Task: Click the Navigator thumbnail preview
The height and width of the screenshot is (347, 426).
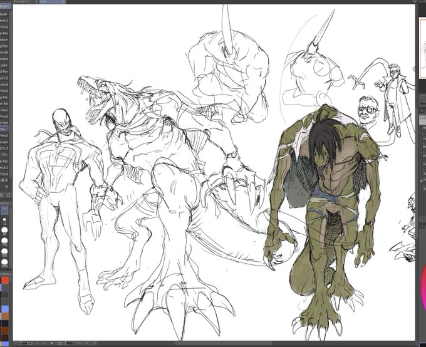Action: [422, 48]
